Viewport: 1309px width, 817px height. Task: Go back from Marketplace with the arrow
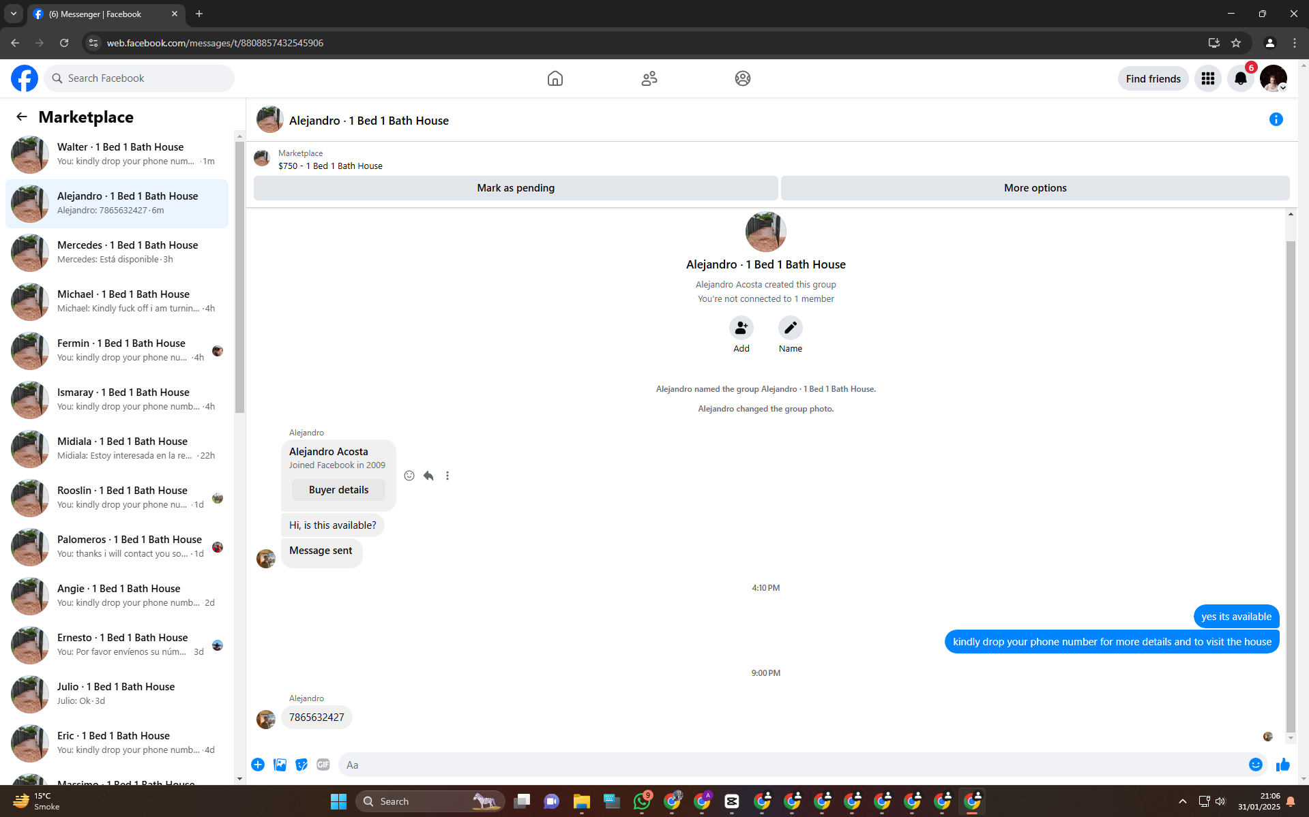pyautogui.click(x=22, y=117)
